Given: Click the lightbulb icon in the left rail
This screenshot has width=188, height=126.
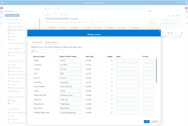Looking at the screenshot, I should 1,23.
